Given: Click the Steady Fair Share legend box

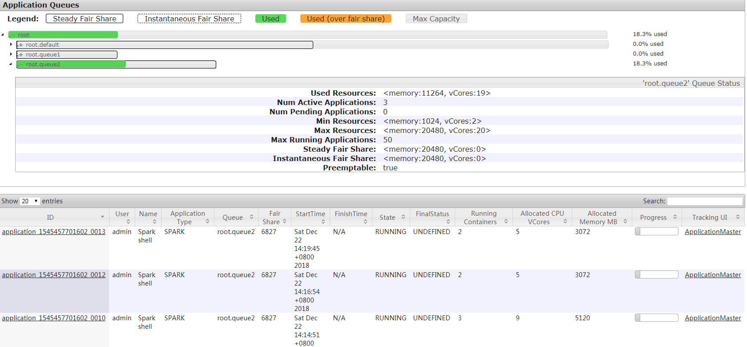Looking at the screenshot, I should [x=85, y=19].
